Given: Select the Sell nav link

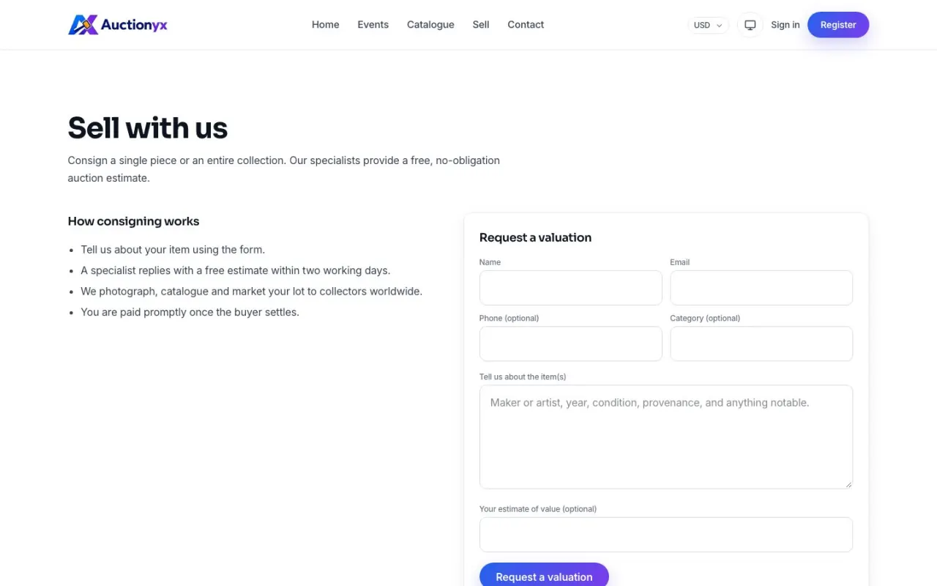Looking at the screenshot, I should pos(481,25).
